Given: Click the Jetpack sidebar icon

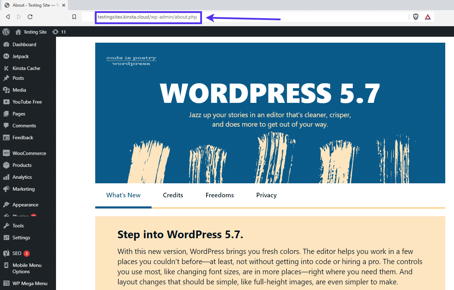Looking at the screenshot, I should [6, 56].
